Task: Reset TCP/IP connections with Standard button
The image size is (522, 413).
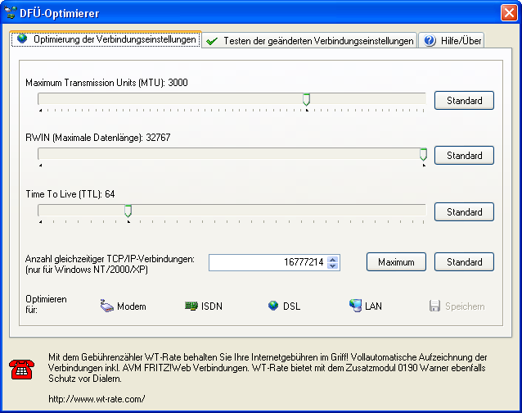Action: [x=464, y=262]
